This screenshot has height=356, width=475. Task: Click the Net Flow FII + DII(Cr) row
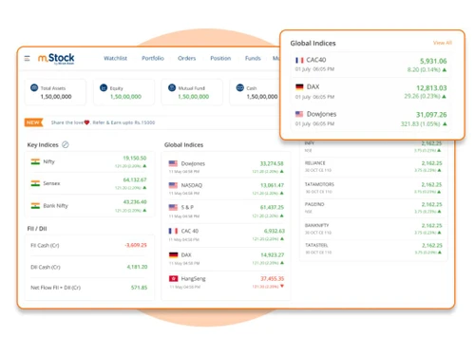point(89,288)
